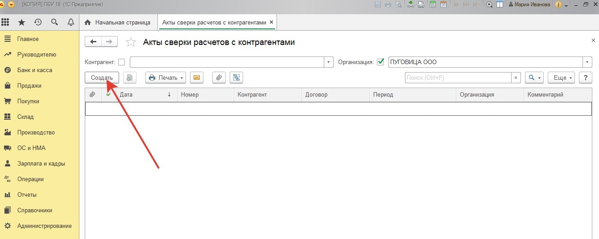Click the envelope send-by-email icon
The width and height of the screenshot is (599, 239).
point(197,78)
